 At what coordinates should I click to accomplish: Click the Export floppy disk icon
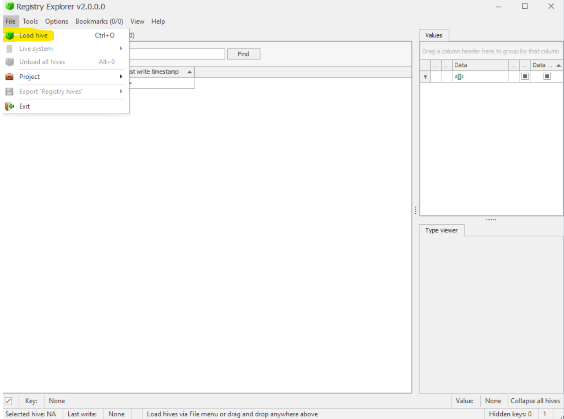[9, 92]
